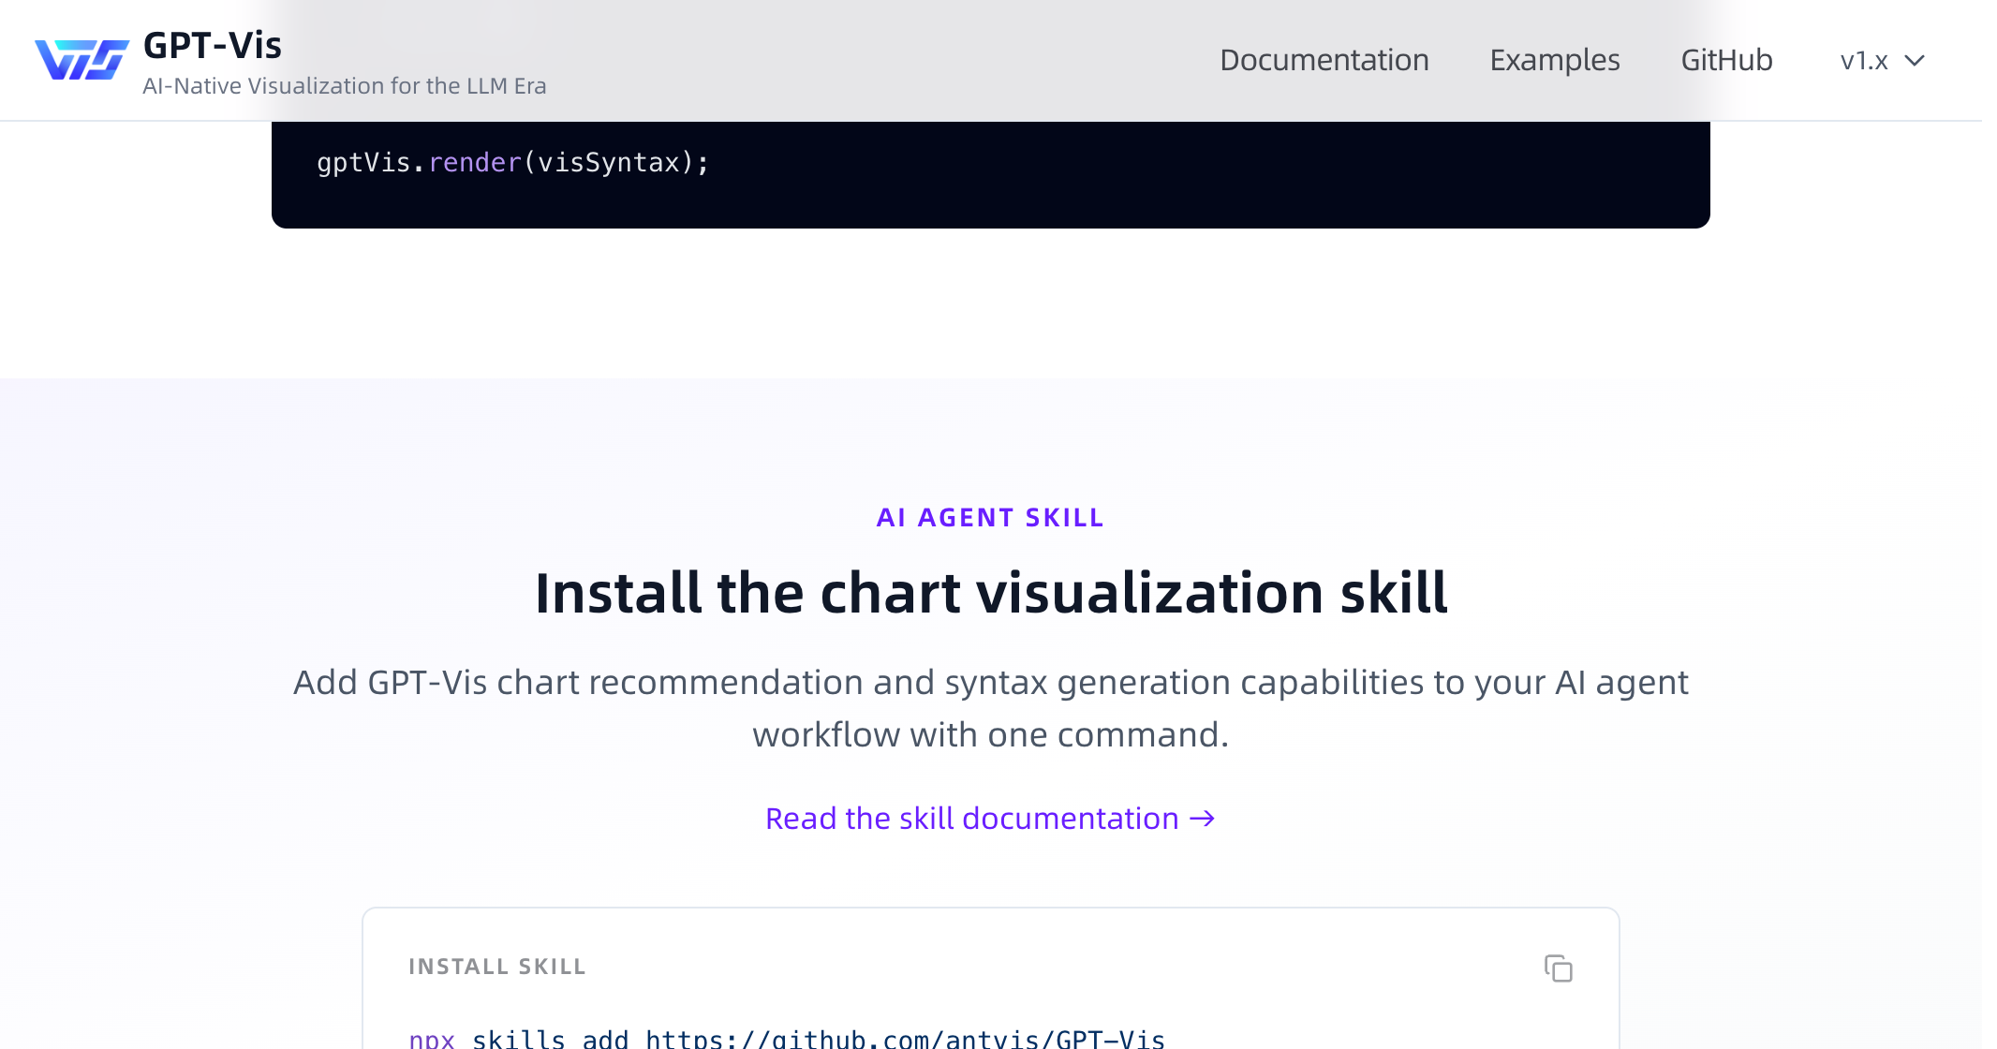Go to the Examples page

(1554, 60)
